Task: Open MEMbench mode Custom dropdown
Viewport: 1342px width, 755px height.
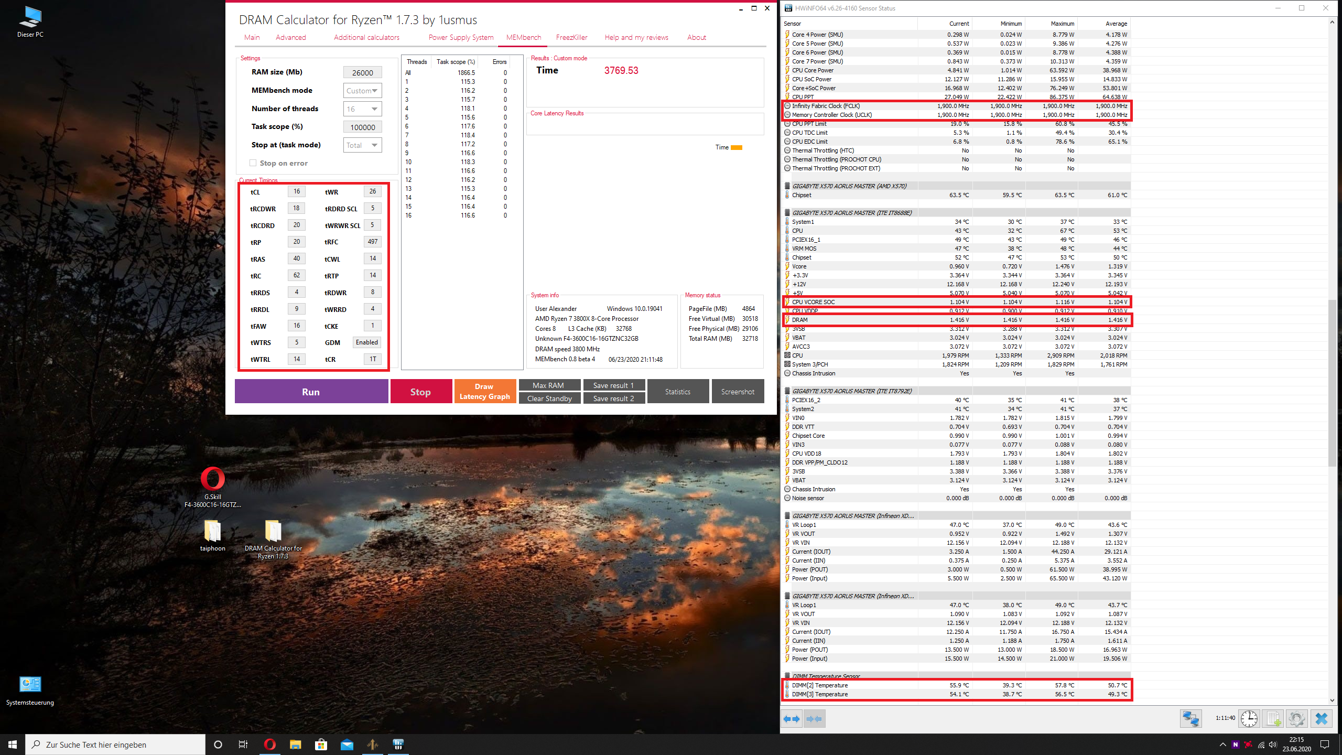Action: click(x=362, y=91)
